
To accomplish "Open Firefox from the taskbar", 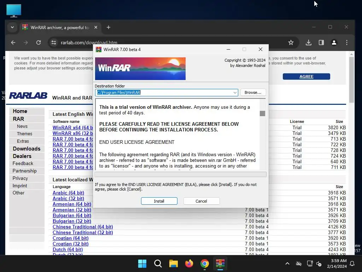I will click(x=189, y=263).
